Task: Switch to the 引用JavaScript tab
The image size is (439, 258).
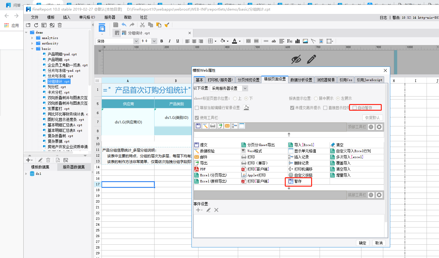Action: tap(369, 80)
